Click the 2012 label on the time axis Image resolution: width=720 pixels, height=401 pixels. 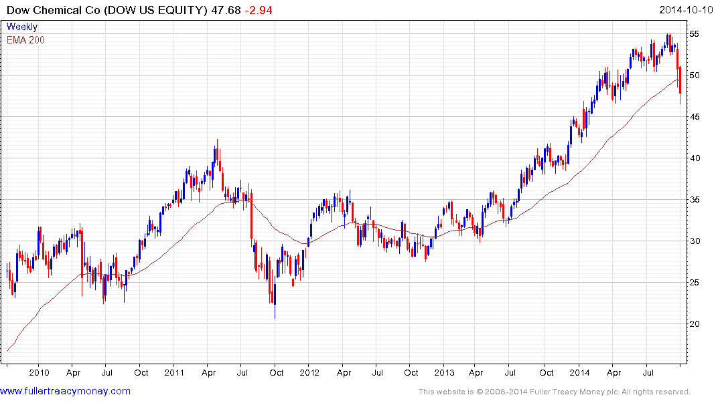(309, 372)
